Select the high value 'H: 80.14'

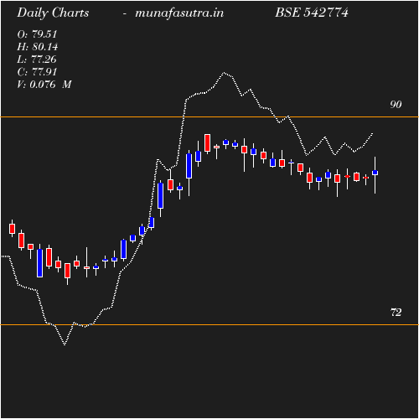(x=38, y=47)
